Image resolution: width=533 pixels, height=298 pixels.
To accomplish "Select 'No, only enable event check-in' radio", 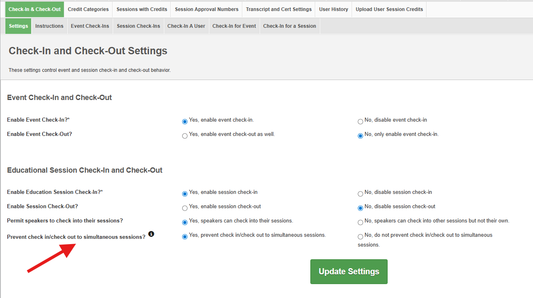I will [360, 136].
